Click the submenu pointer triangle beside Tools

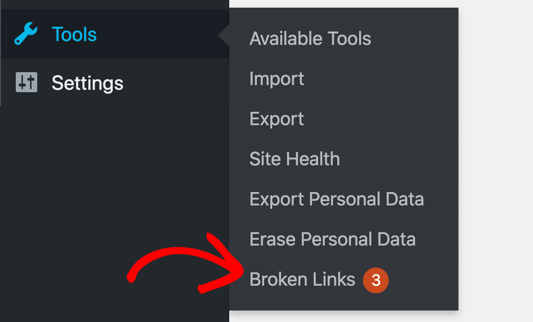pyautogui.click(x=224, y=35)
